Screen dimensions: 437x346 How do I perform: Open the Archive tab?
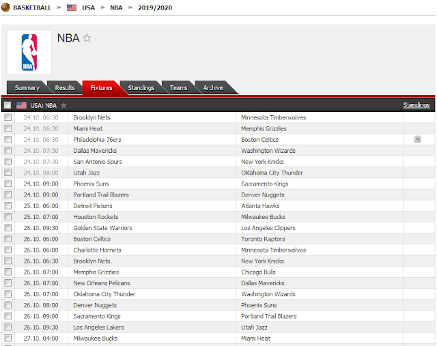coord(213,88)
